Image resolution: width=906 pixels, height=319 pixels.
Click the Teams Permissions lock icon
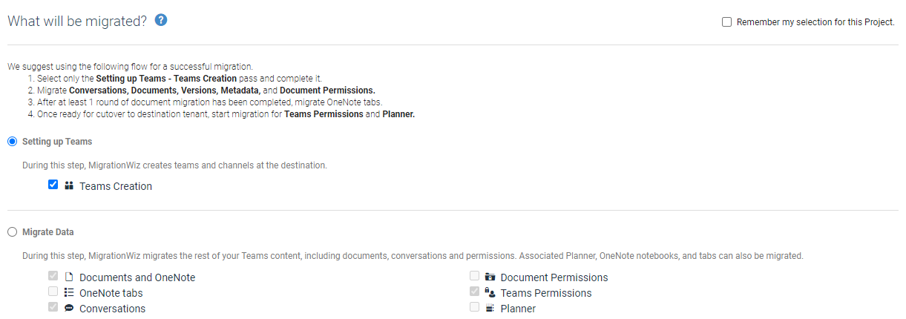[490, 293]
